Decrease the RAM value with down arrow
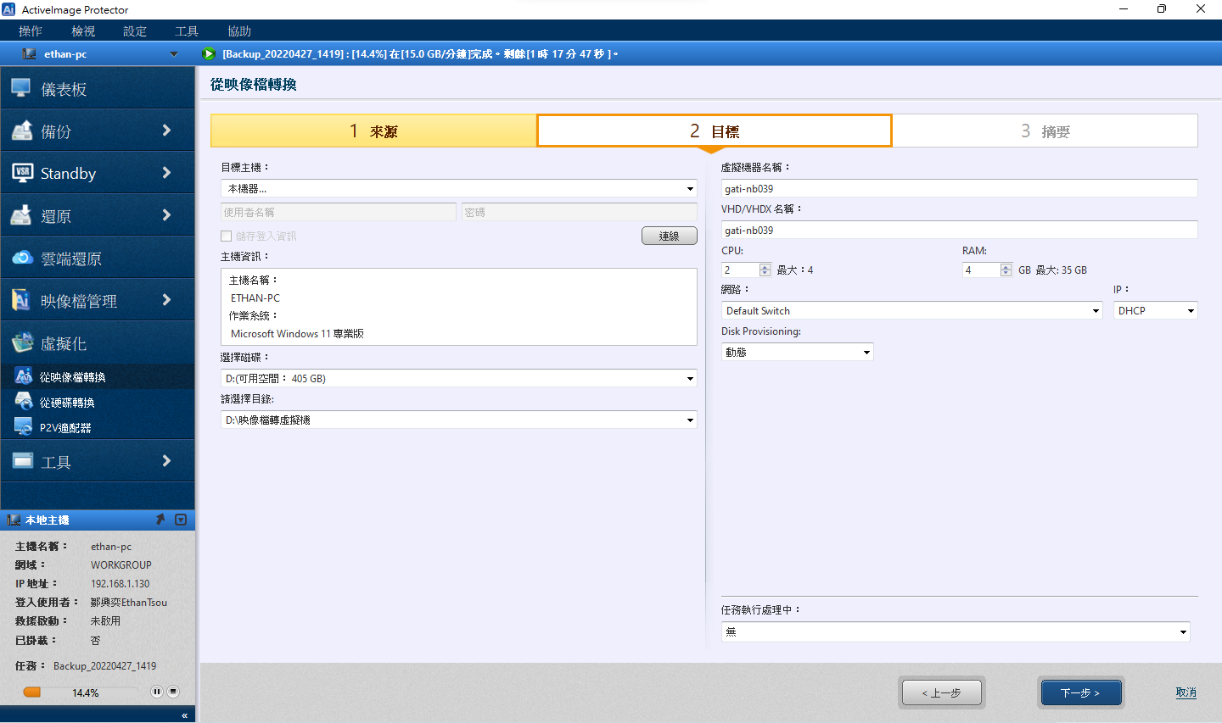The width and height of the screenshot is (1222, 723). click(1006, 273)
